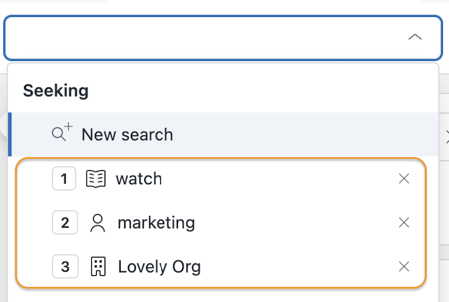Remove the watch recent search
Screen dimensions: 449x302
tap(404, 179)
